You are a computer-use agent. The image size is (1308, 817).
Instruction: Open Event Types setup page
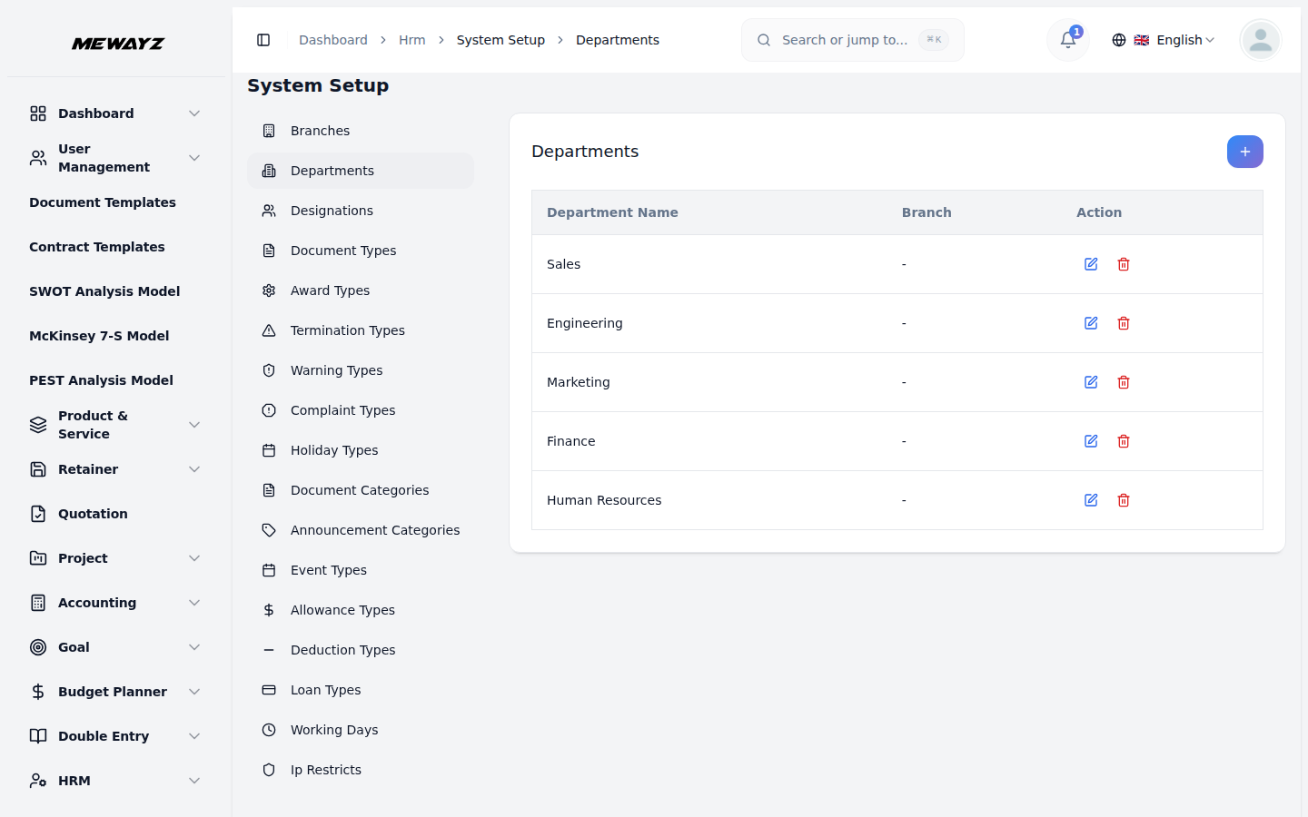click(x=361, y=570)
